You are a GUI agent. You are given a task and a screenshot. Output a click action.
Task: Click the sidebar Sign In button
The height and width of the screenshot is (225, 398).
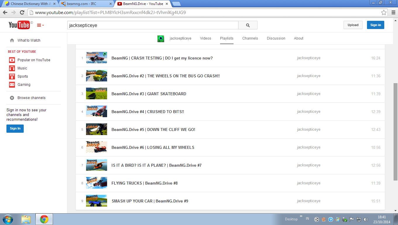click(x=15, y=129)
